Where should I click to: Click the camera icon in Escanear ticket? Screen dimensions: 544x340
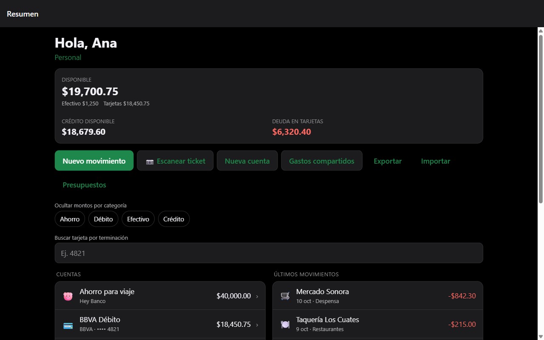click(x=150, y=161)
